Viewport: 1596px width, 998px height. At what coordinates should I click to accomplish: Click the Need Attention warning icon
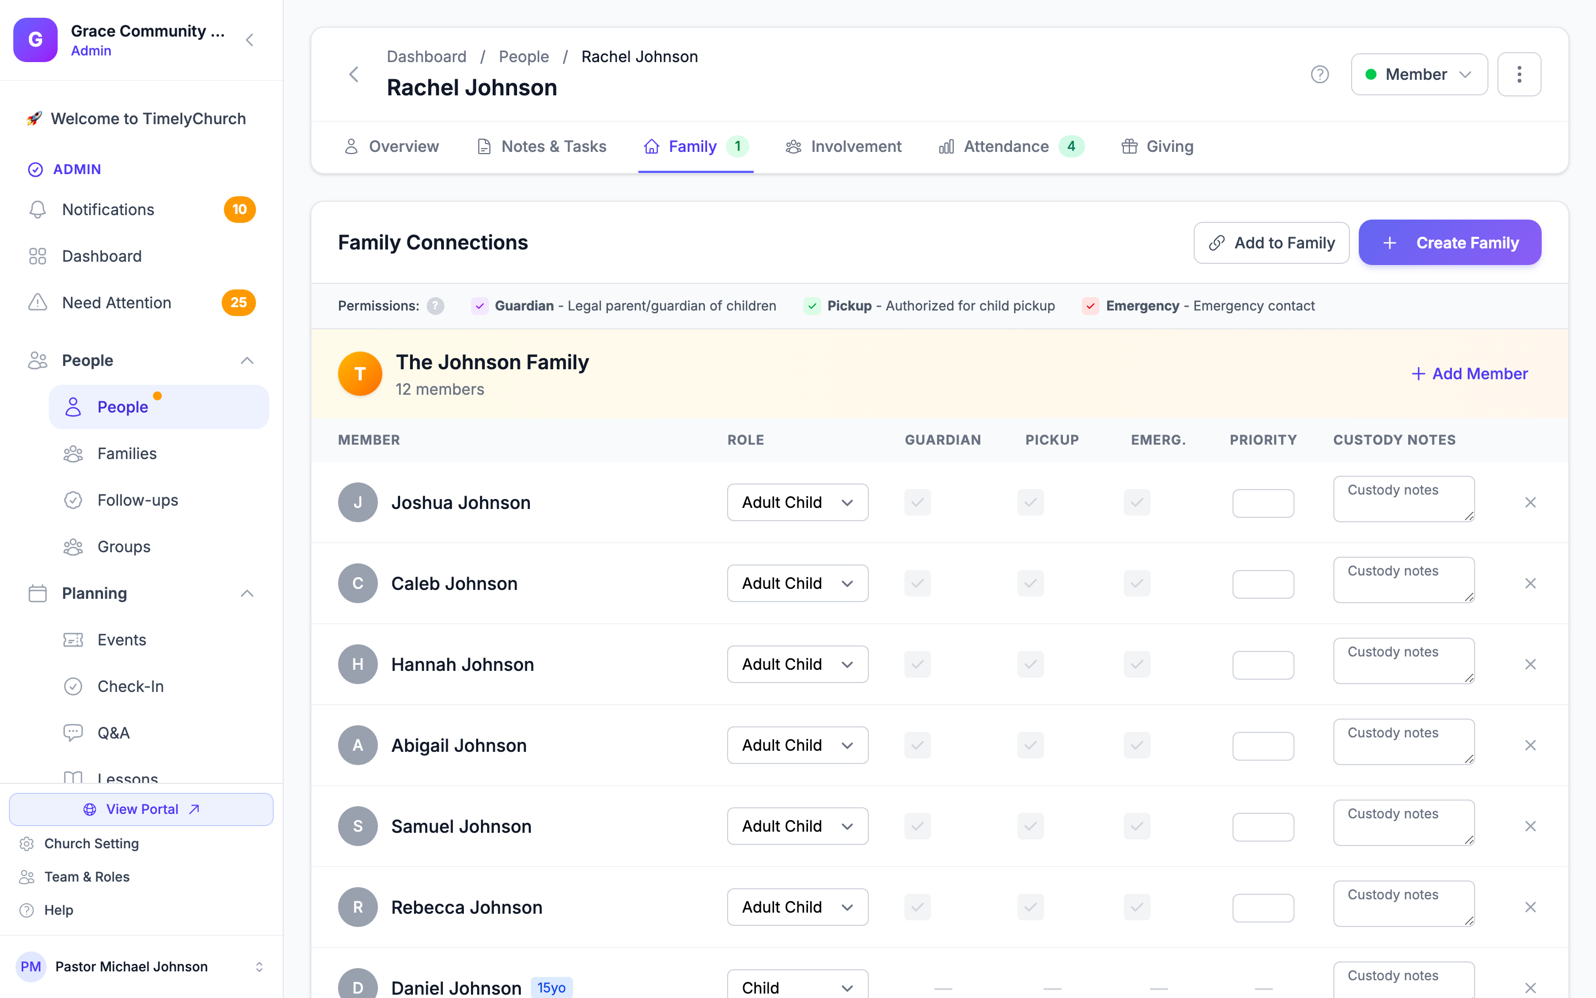38,302
